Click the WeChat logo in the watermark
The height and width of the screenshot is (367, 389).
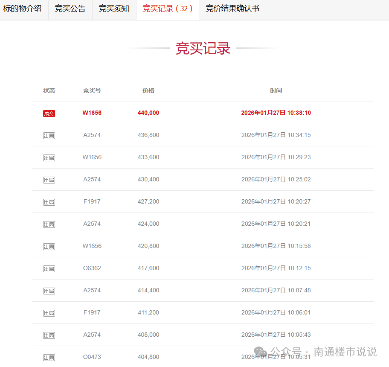[261, 352]
